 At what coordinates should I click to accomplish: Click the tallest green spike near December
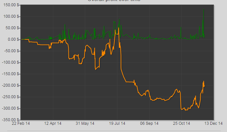pos(203,9)
